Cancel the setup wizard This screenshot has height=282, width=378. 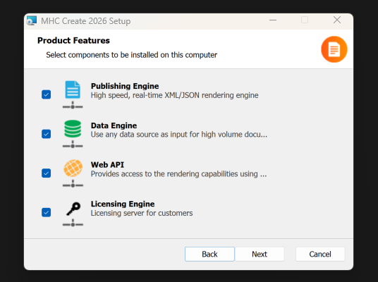[x=320, y=254]
